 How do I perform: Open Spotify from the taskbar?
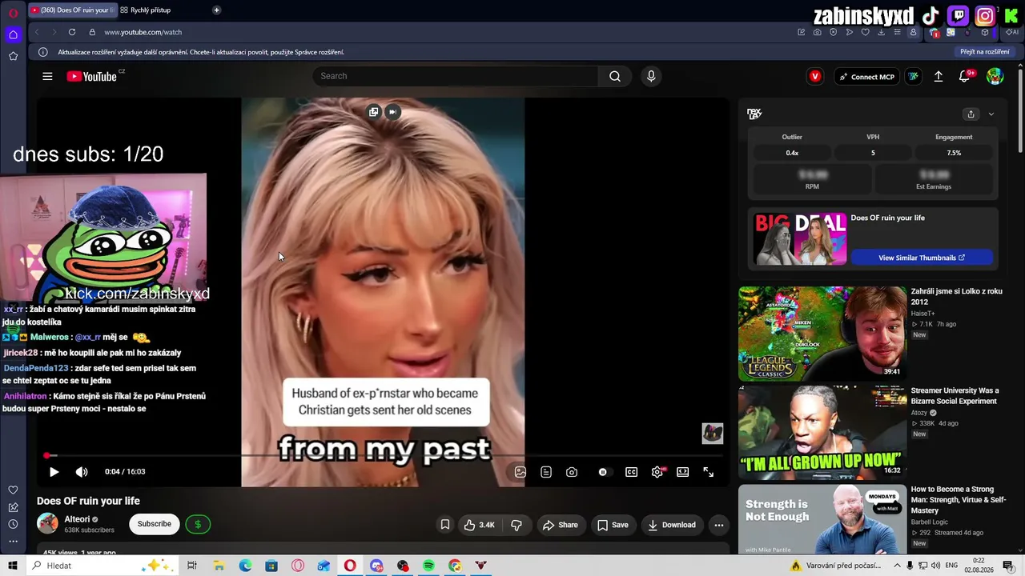tap(429, 566)
